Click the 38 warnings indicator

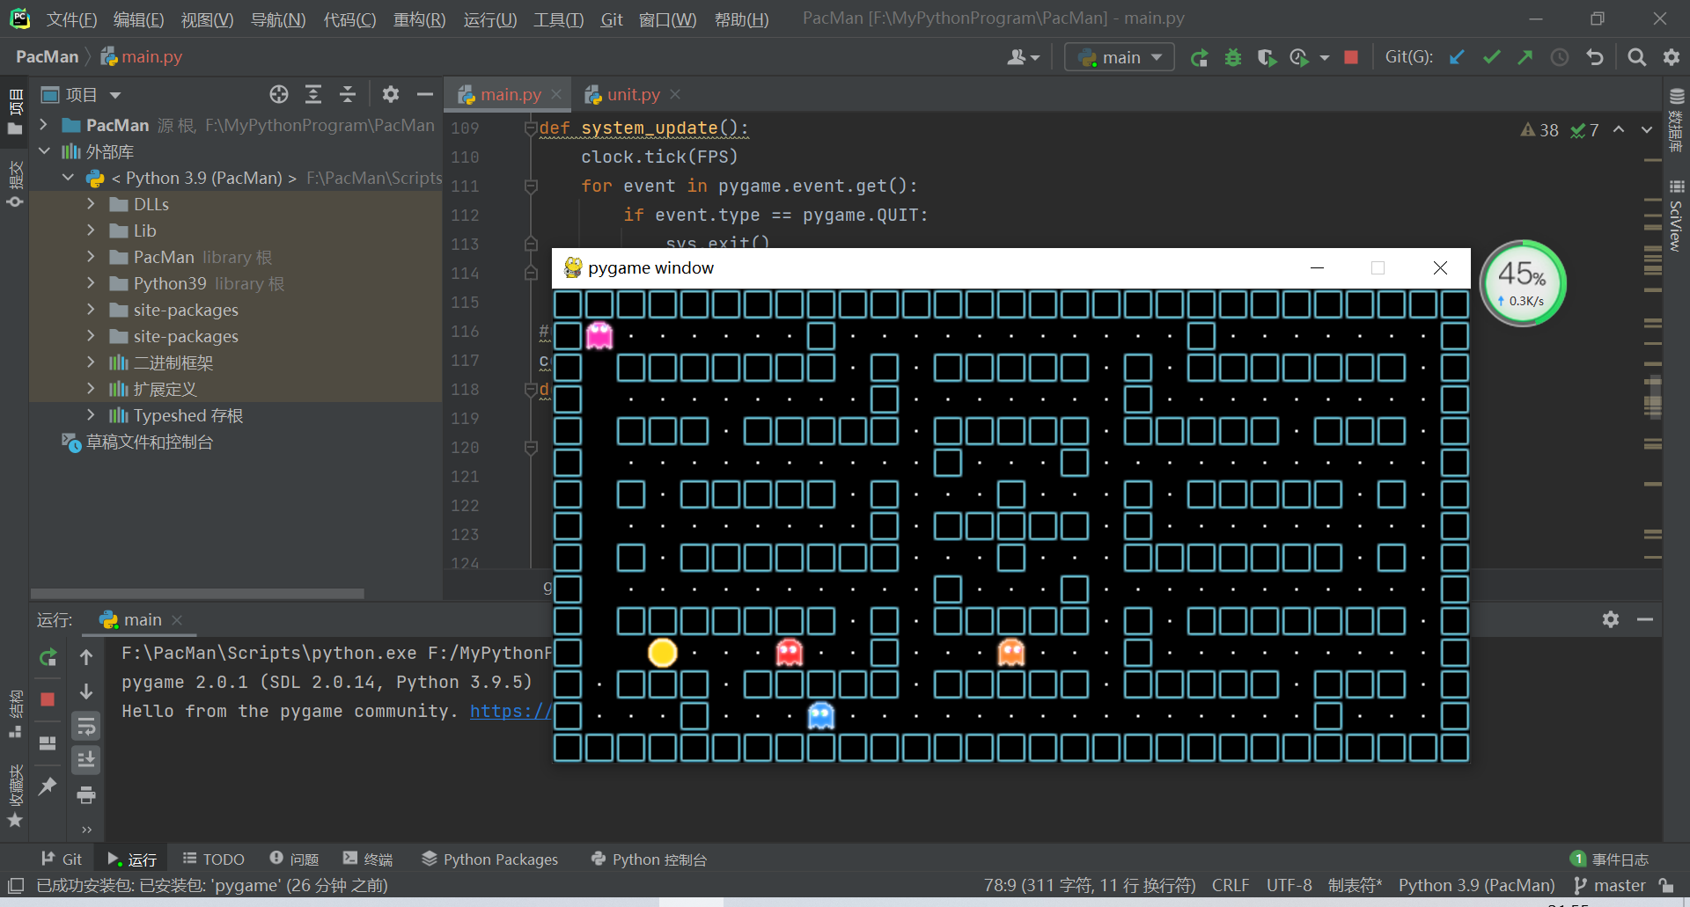[x=1539, y=130]
